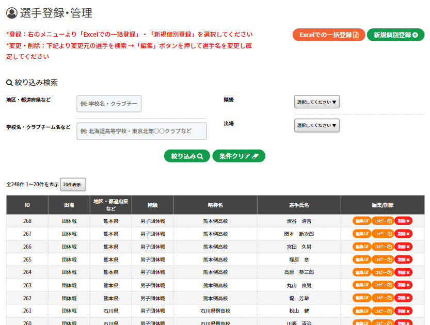Open the 20件表示 page size dropdown
Viewport: 430px width, 325px height.
click(73, 184)
